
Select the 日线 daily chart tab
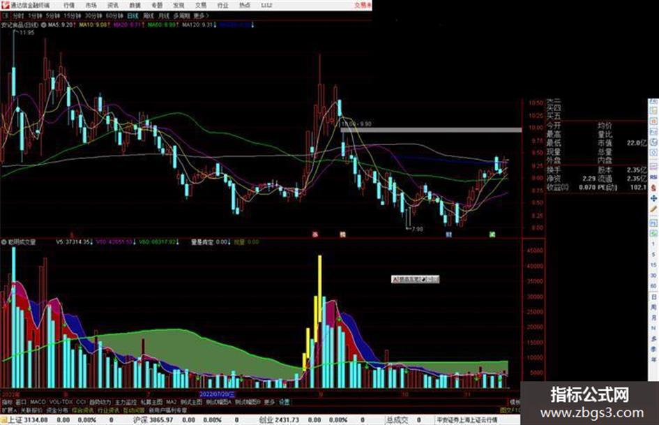pyautogui.click(x=132, y=15)
